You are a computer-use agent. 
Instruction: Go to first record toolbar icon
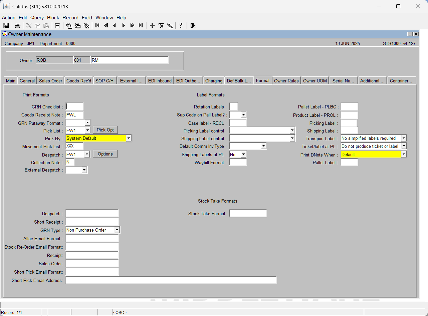point(97,26)
